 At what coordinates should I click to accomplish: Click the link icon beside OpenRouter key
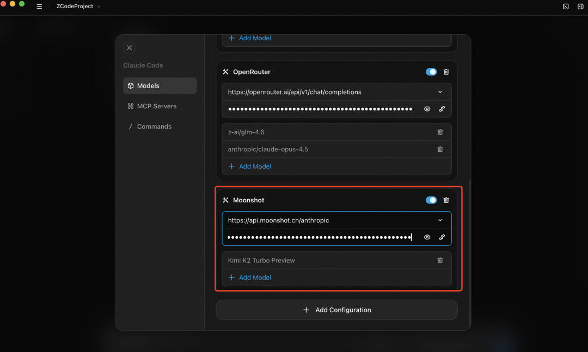(442, 109)
